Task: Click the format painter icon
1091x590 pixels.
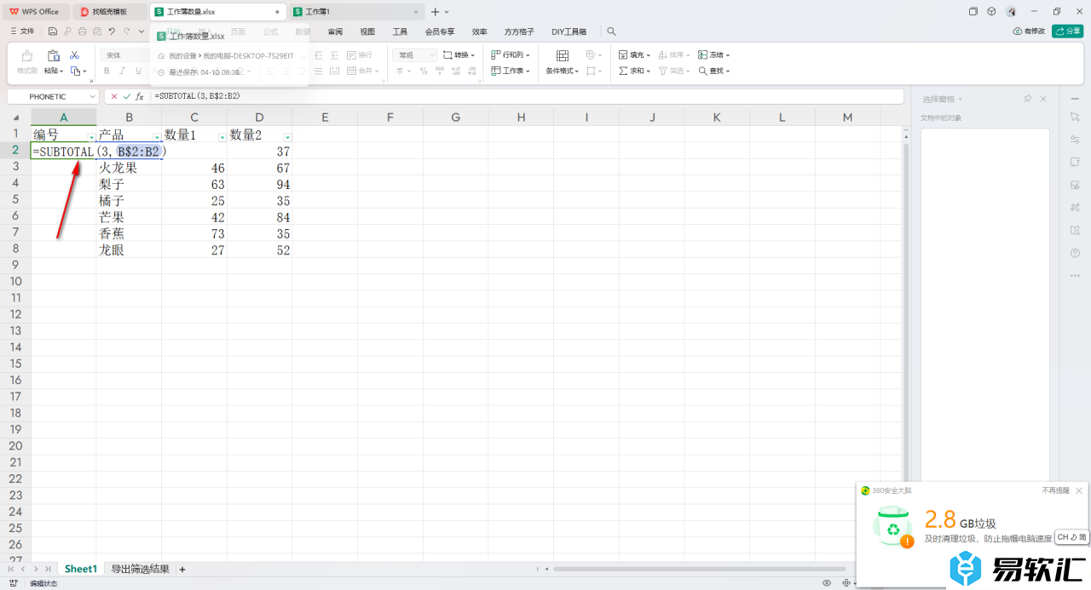Action: (x=26, y=56)
